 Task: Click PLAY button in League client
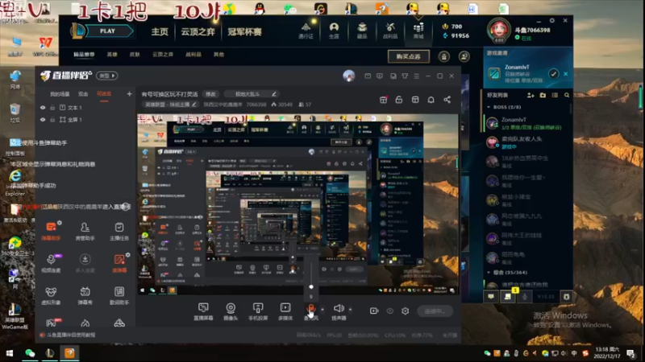point(108,31)
